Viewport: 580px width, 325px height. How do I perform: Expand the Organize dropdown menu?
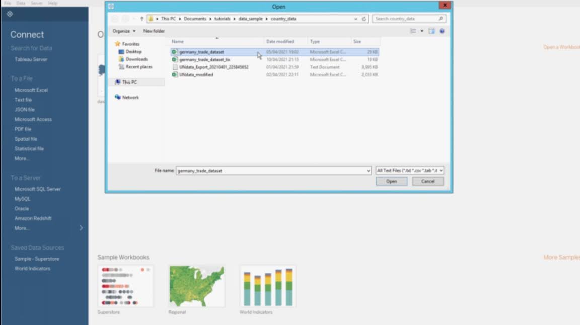coord(124,31)
